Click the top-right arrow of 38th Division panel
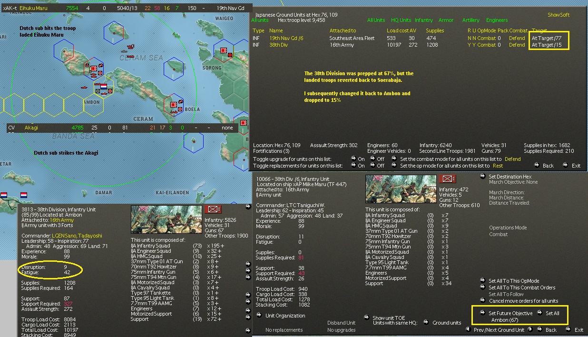This screenshot has height=337, width=588. (248, 207)
